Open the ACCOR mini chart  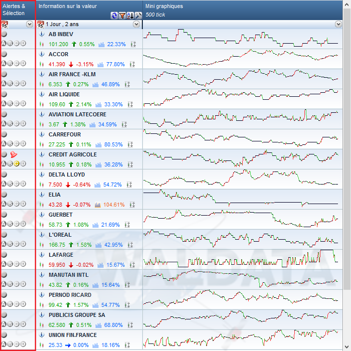242,59
